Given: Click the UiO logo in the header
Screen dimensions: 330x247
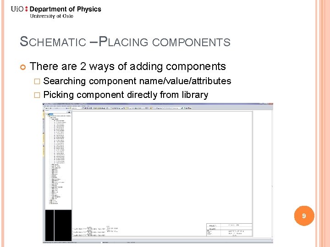Looking at the screenshot, I should (x=19, y=9).
